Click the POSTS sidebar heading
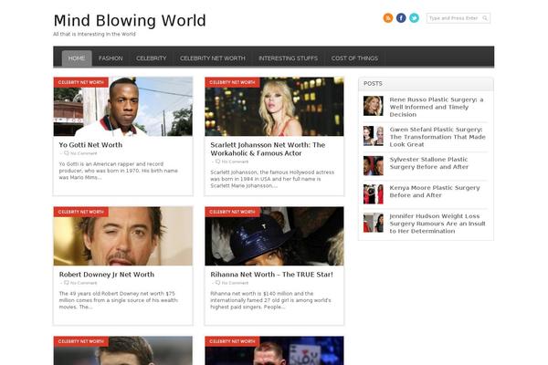 373,84
